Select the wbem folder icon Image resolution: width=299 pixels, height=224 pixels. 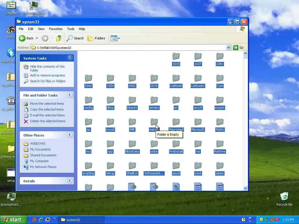(x=220, y=166)
